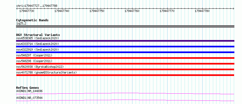This screenshot has height=104, width=242.
Task: Select the blue nsv6322919 variant bar
Action: click(125, 52)
